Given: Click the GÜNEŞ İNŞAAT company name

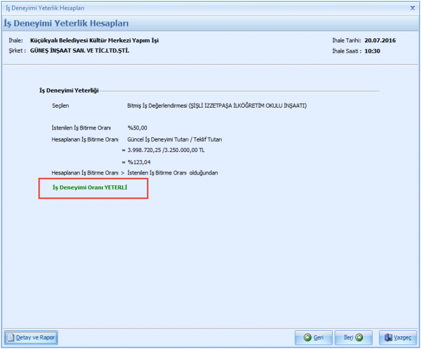Looking at the screenshot, I should pos(79,50).
